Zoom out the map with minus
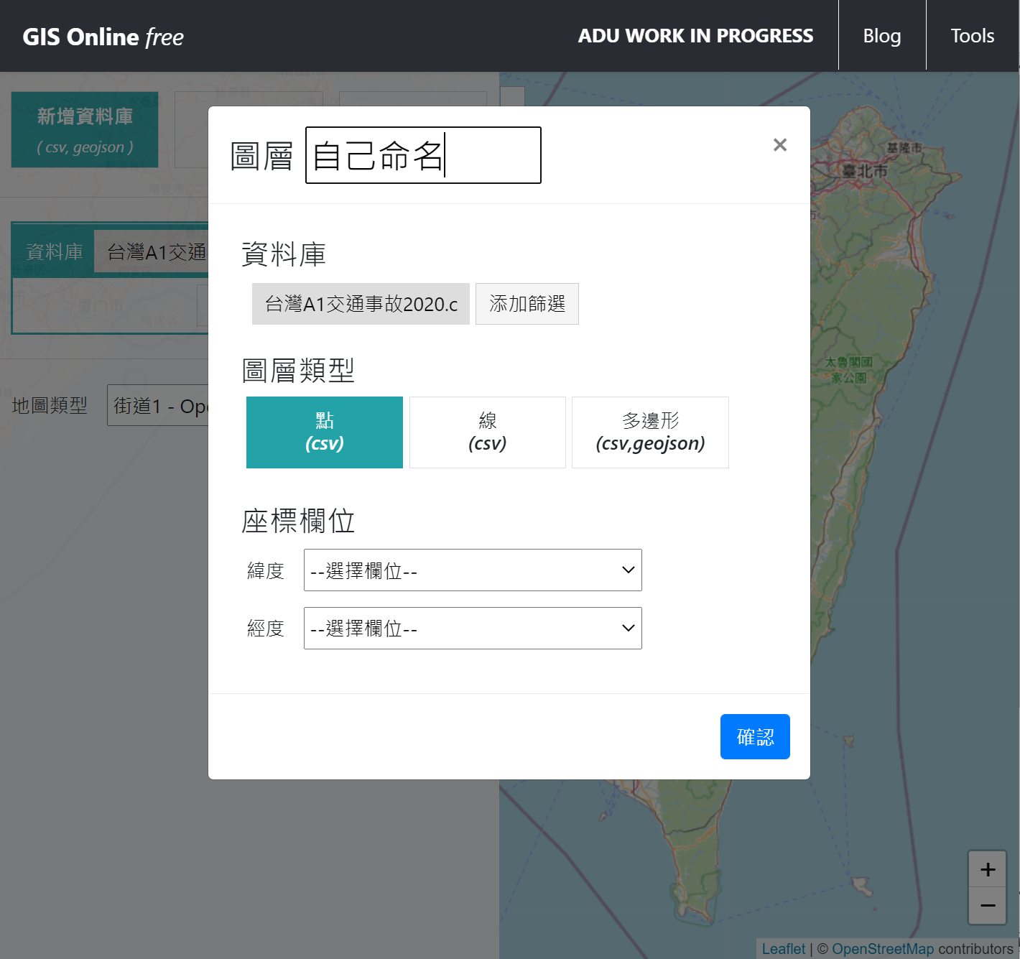1020x959 pixels. tap(988, 906)
